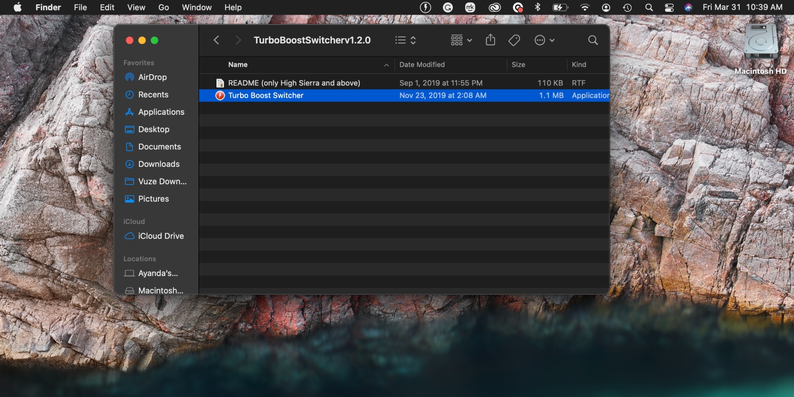
Task: Click the 1.1 MB size cell
Action: [x=551, y=95]
